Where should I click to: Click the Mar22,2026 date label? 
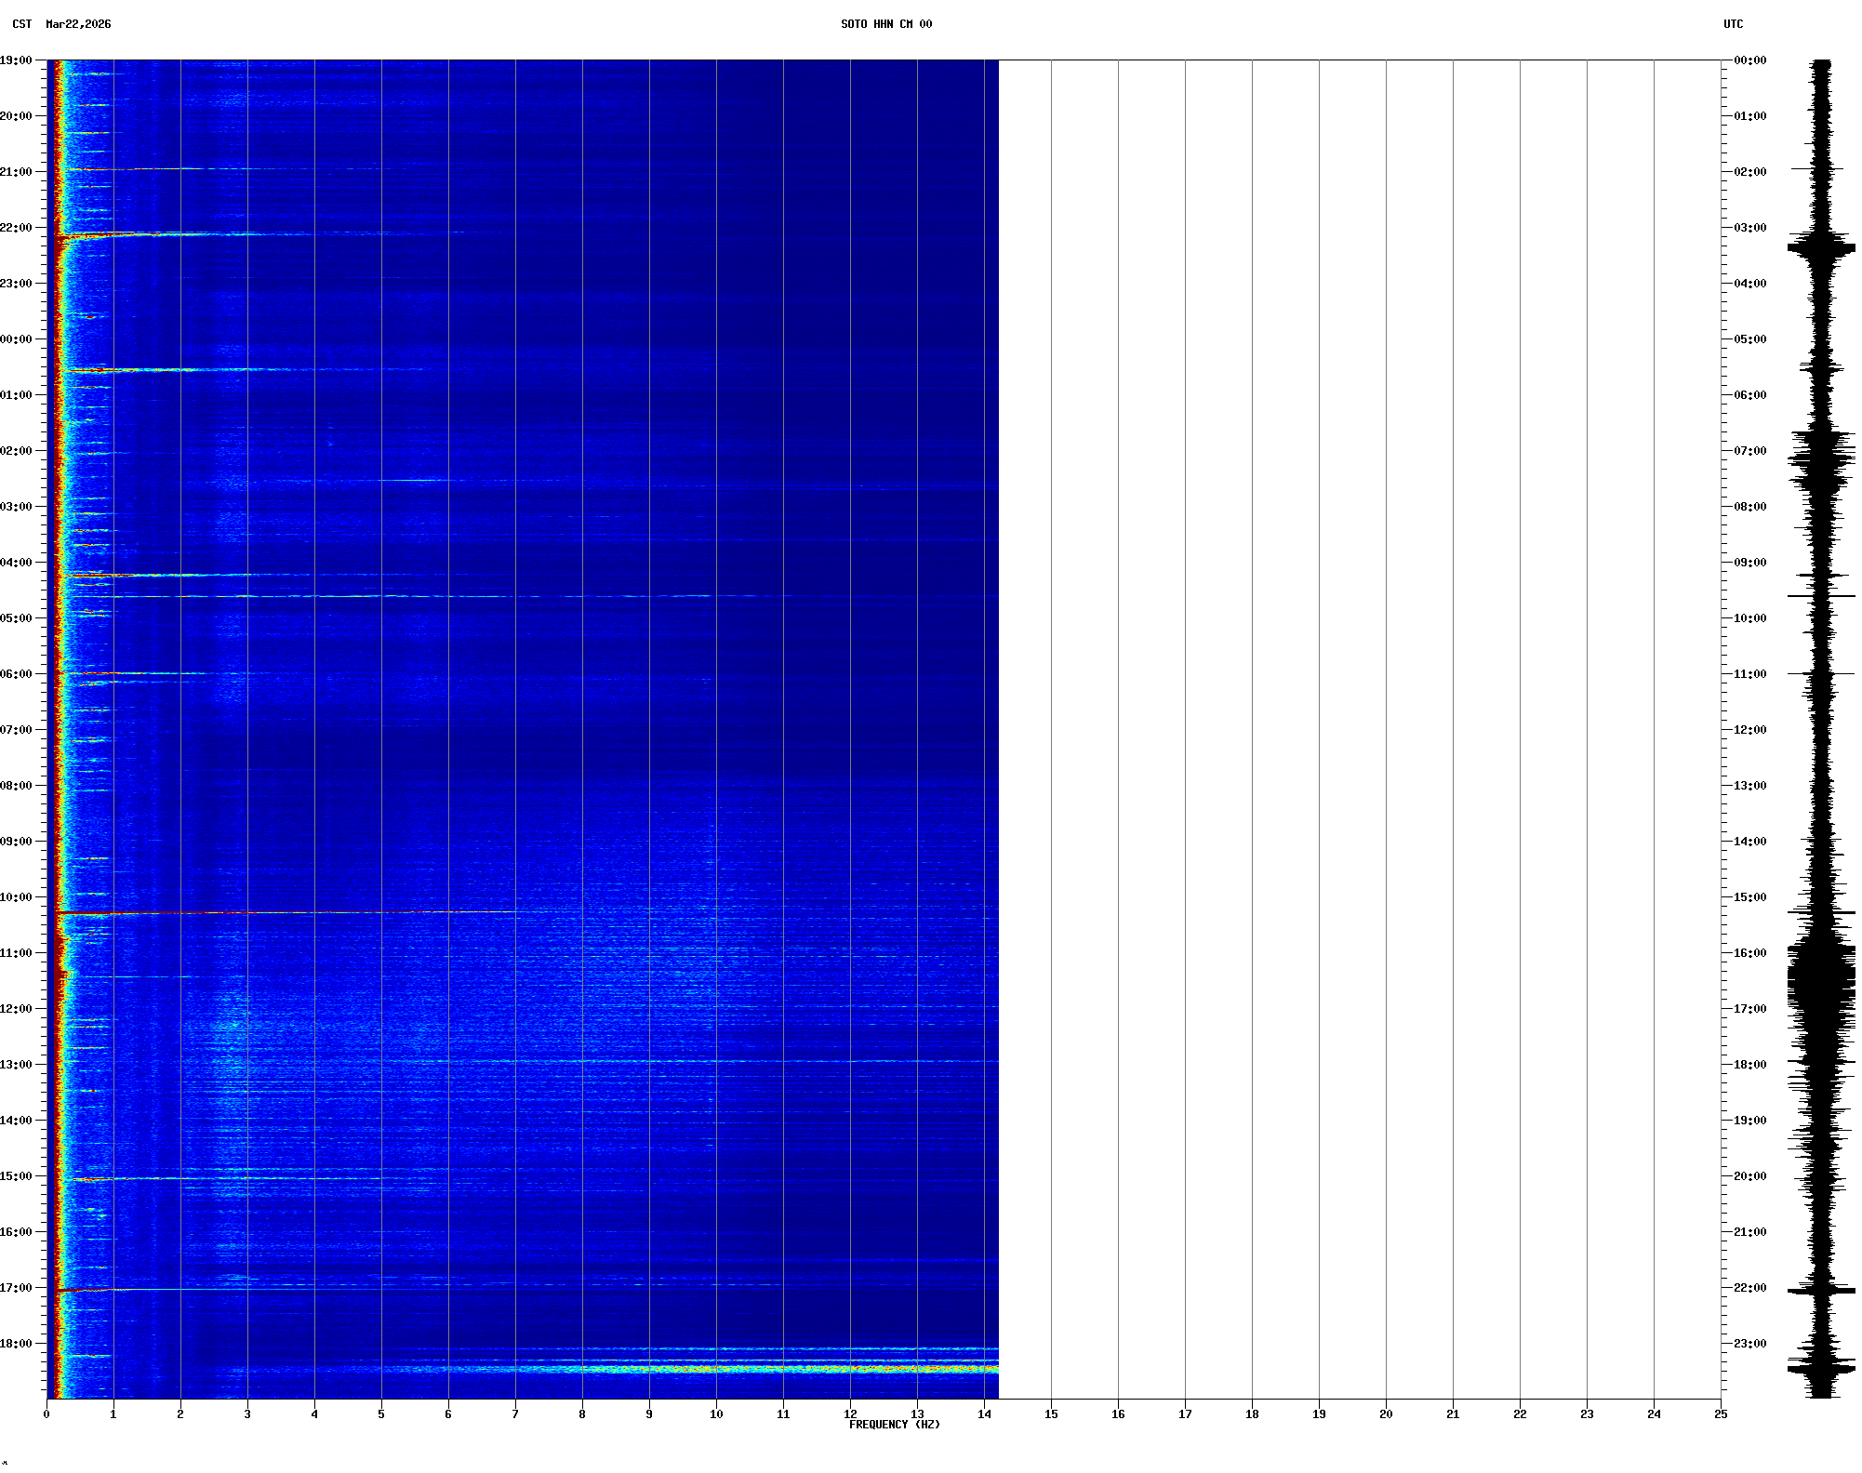tap(78, 24)
